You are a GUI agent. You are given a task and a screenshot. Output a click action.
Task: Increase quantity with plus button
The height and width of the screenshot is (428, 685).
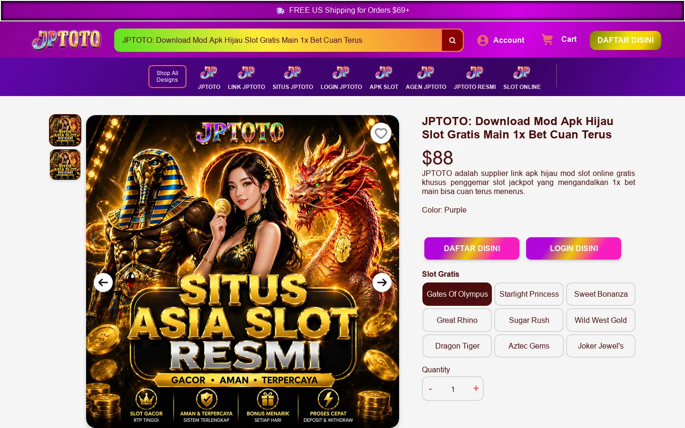tap(476, 389)
